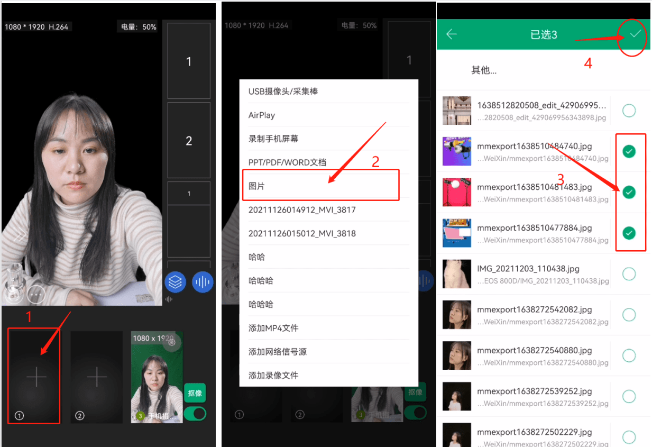The image size is (652, 447).
Task: Tap the back arrow beside 已选3
Action: 451,34
